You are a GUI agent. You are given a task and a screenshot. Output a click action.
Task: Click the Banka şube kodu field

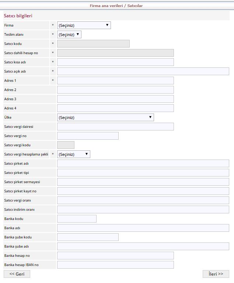(88, 237)
